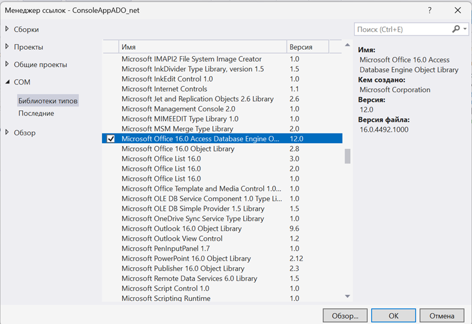This screenshot has width=472, height=324.
Task: Collapse the COM tree node
Action: coord(7,82)
